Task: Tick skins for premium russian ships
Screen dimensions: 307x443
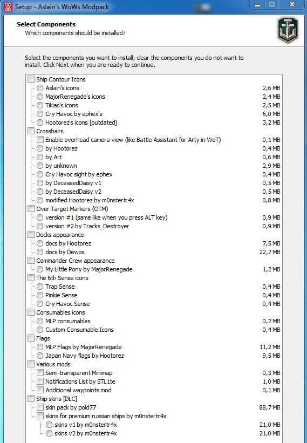Action: pos(40,416)
